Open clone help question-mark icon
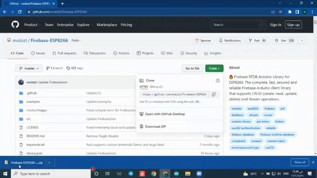The height and width of the screenshot is (178, 317). click(x=217, y=81)
